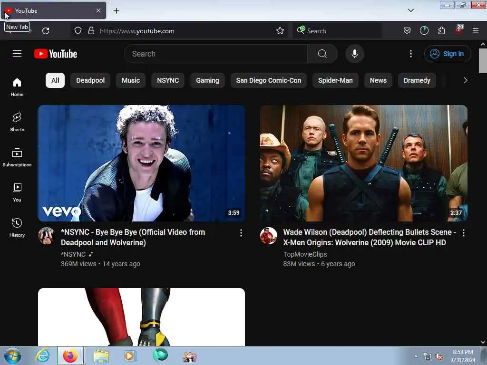The image size is (487, 365).
Task: Open the NSYNC channel avatar
Action: click(46, 236)
